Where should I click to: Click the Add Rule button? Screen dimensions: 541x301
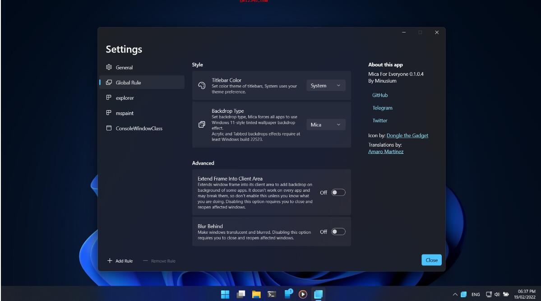tap(120, 261)
